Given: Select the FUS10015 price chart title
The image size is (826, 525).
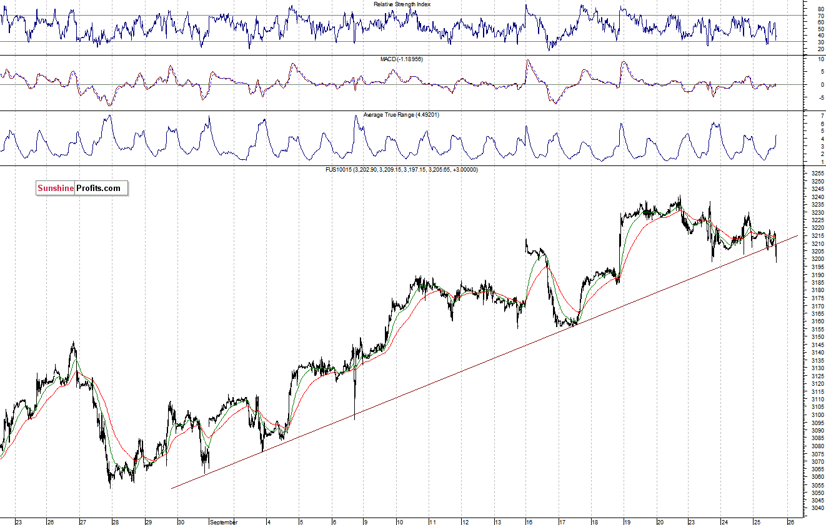Looking at the screenshot, I should [402, 170].
